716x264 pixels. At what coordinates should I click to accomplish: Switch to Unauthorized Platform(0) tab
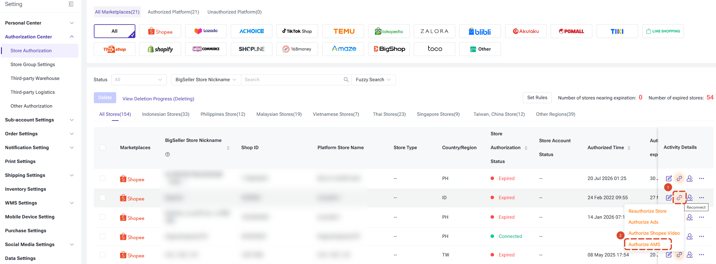[235, 12]
